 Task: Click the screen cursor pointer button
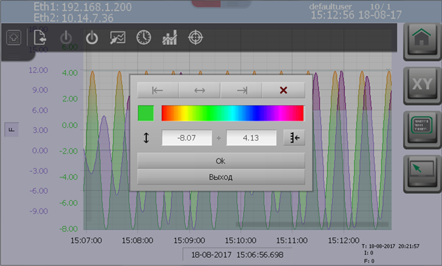pyautogui.click(x=422, y=174)
